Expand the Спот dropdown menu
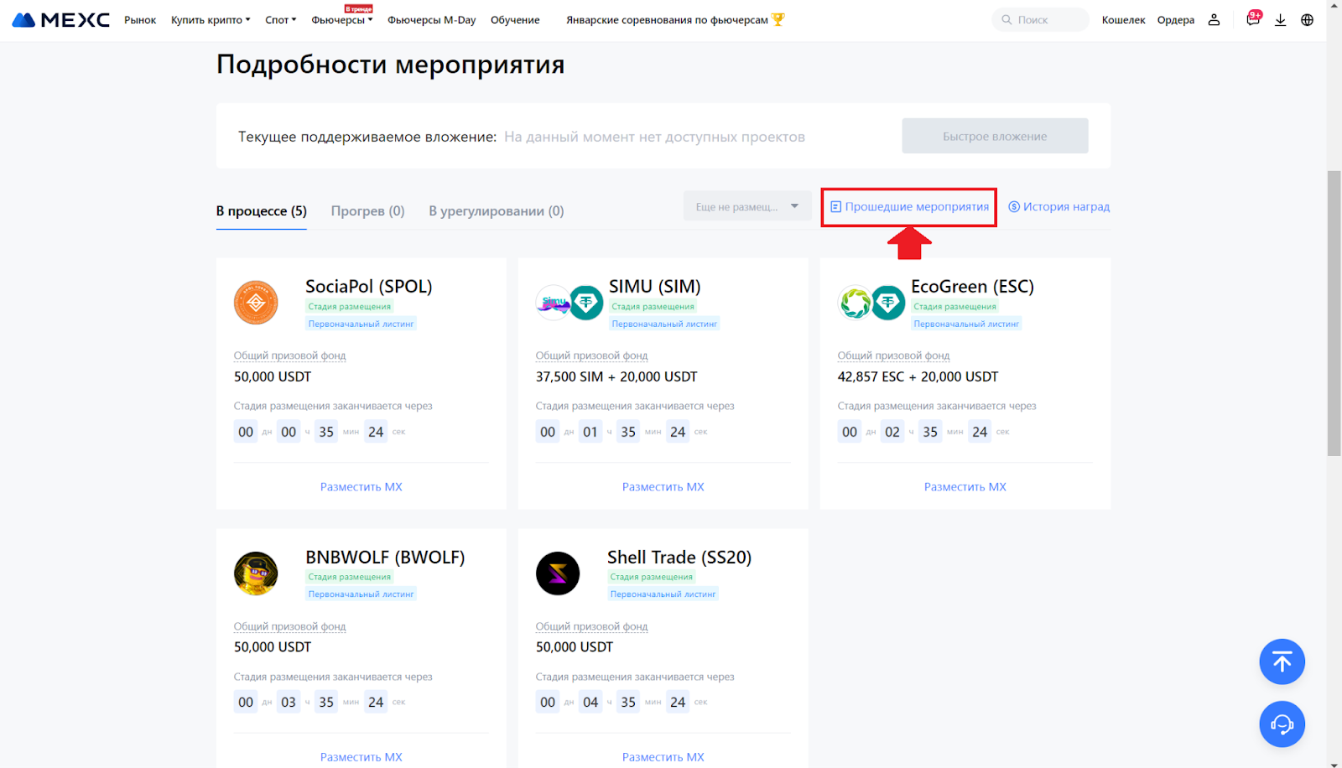The image size is (1342, 768). 280,20
